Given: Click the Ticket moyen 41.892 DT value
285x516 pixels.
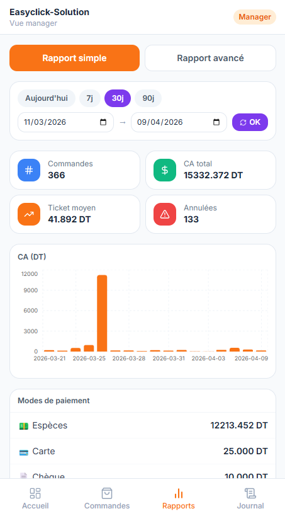Looking at the screenshot, I should click(x=69, y=219).
